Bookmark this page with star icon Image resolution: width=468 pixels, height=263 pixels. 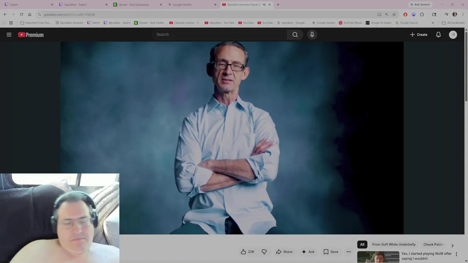point(394,15)
